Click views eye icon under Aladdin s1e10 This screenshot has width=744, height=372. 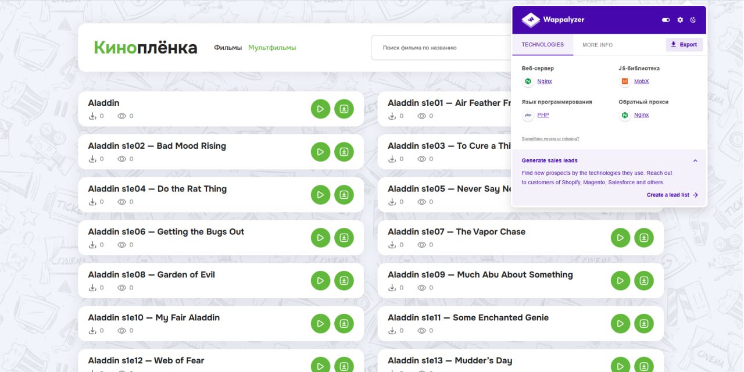(x=122, y=331)
